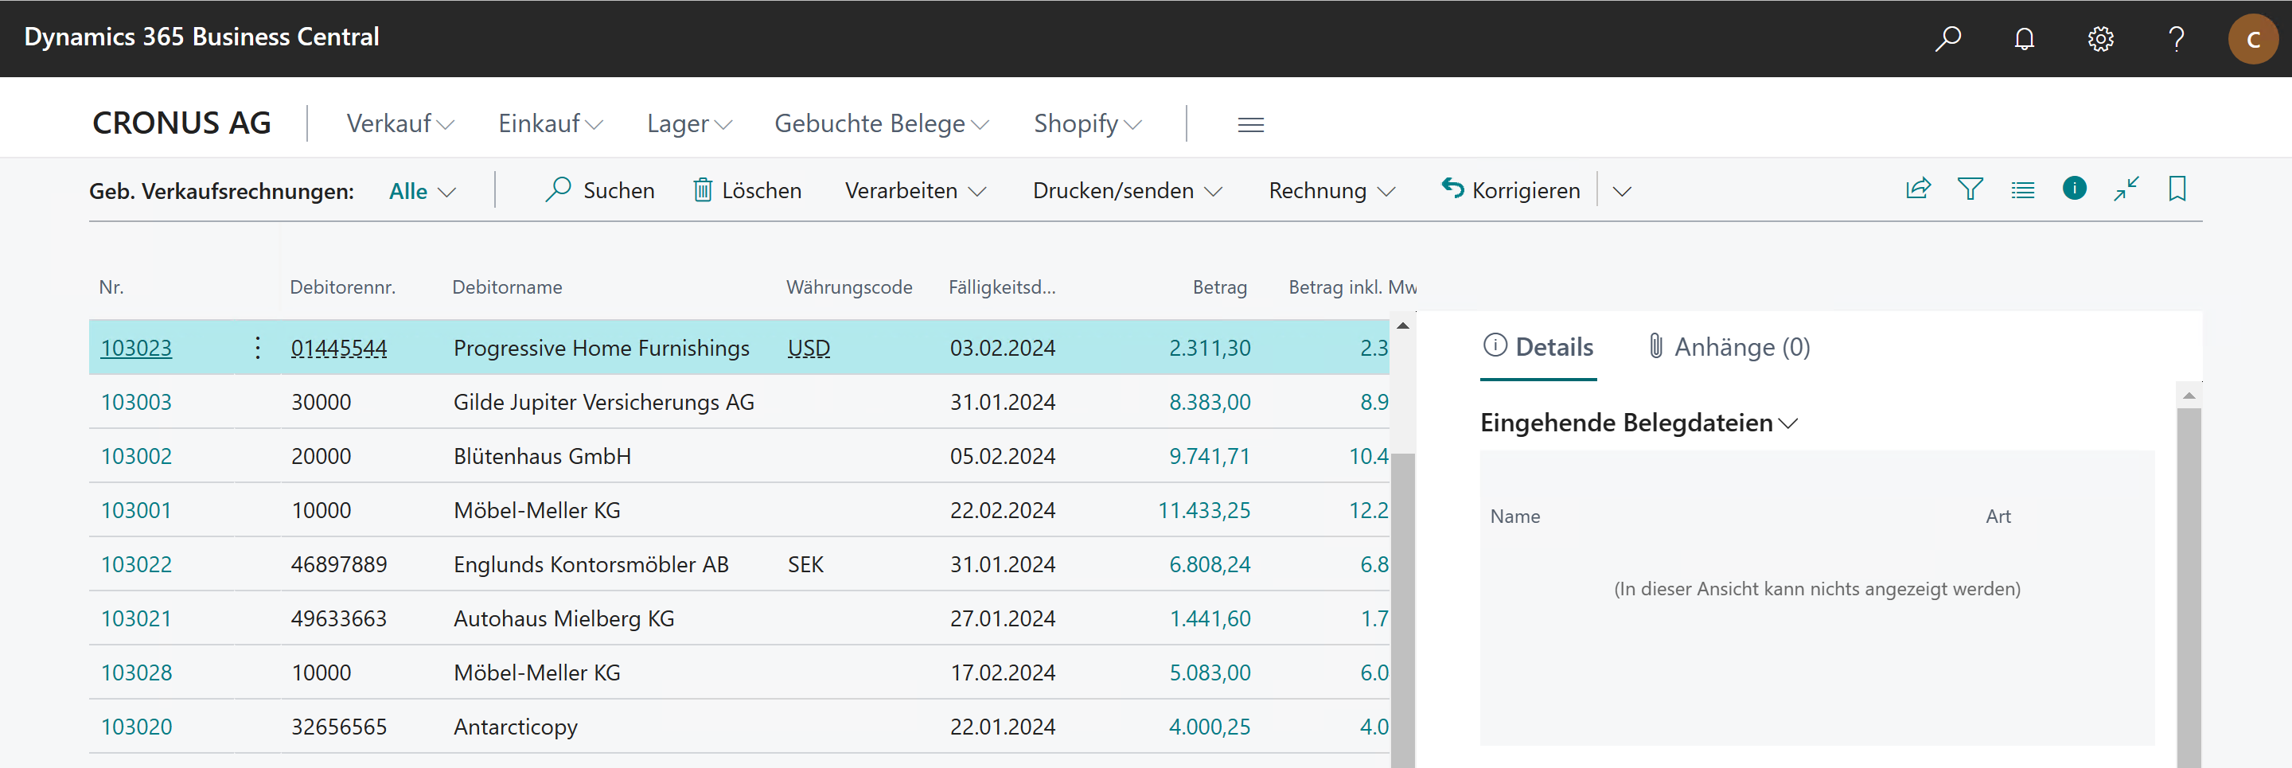The image size is (2292, 768).
Task: Sort by Nr. column header
Action: tap(111, 287)
